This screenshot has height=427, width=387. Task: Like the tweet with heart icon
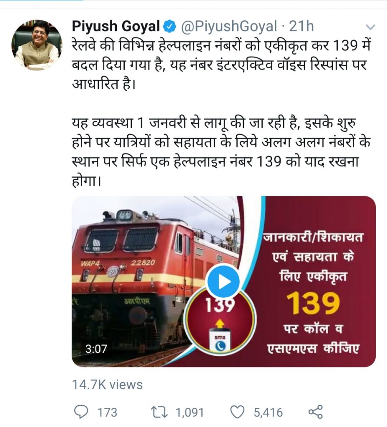click(237, 412)
